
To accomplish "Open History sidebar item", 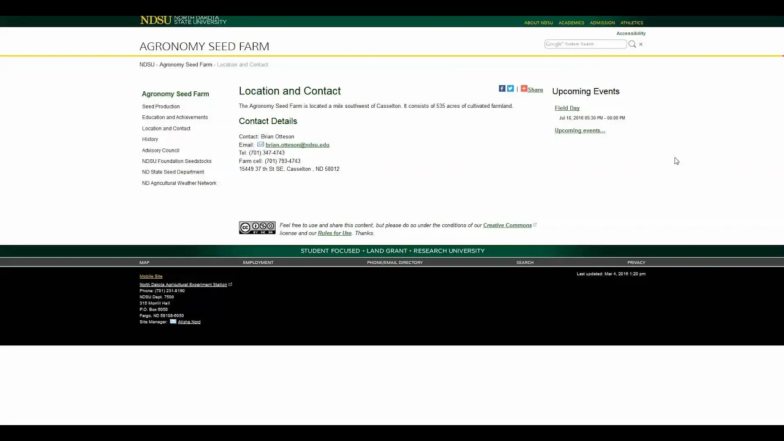I will click(x=150, y=140).
